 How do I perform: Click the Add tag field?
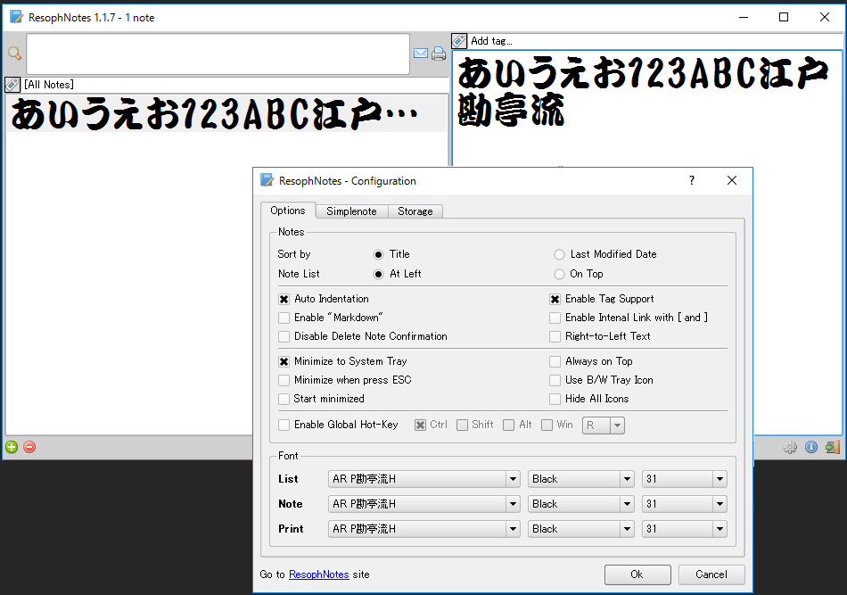coord(655,40)
